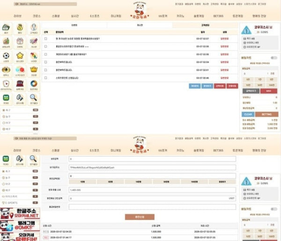
Task: Open BET365 in the upper page menu
Action: pyautogui.click(x=218, y=16)
